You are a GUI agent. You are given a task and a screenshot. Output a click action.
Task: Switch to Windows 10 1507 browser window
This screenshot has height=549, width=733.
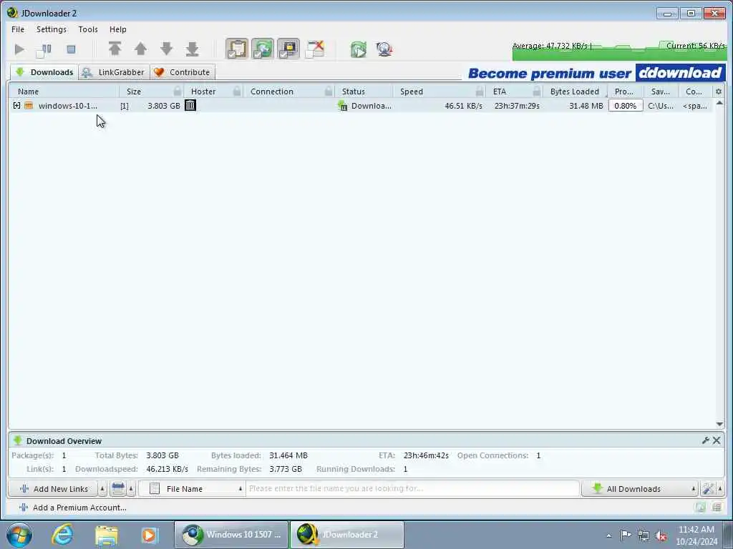(x=231, y=535)
